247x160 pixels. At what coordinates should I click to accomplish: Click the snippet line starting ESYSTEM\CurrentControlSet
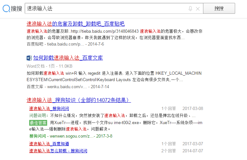pos(105,80)
